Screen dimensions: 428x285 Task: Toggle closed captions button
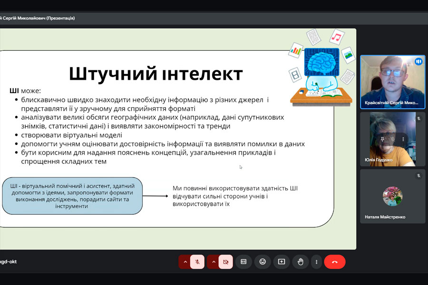[243, 262]
